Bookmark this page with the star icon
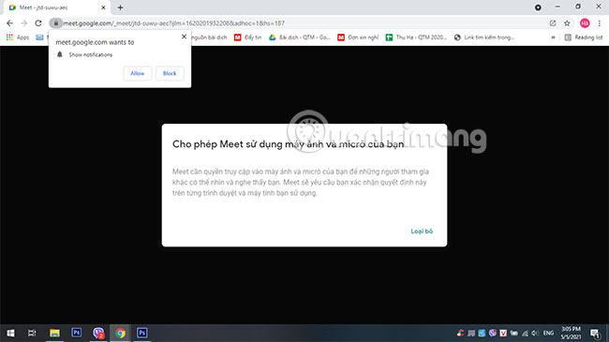 click(x=567, y=23)
